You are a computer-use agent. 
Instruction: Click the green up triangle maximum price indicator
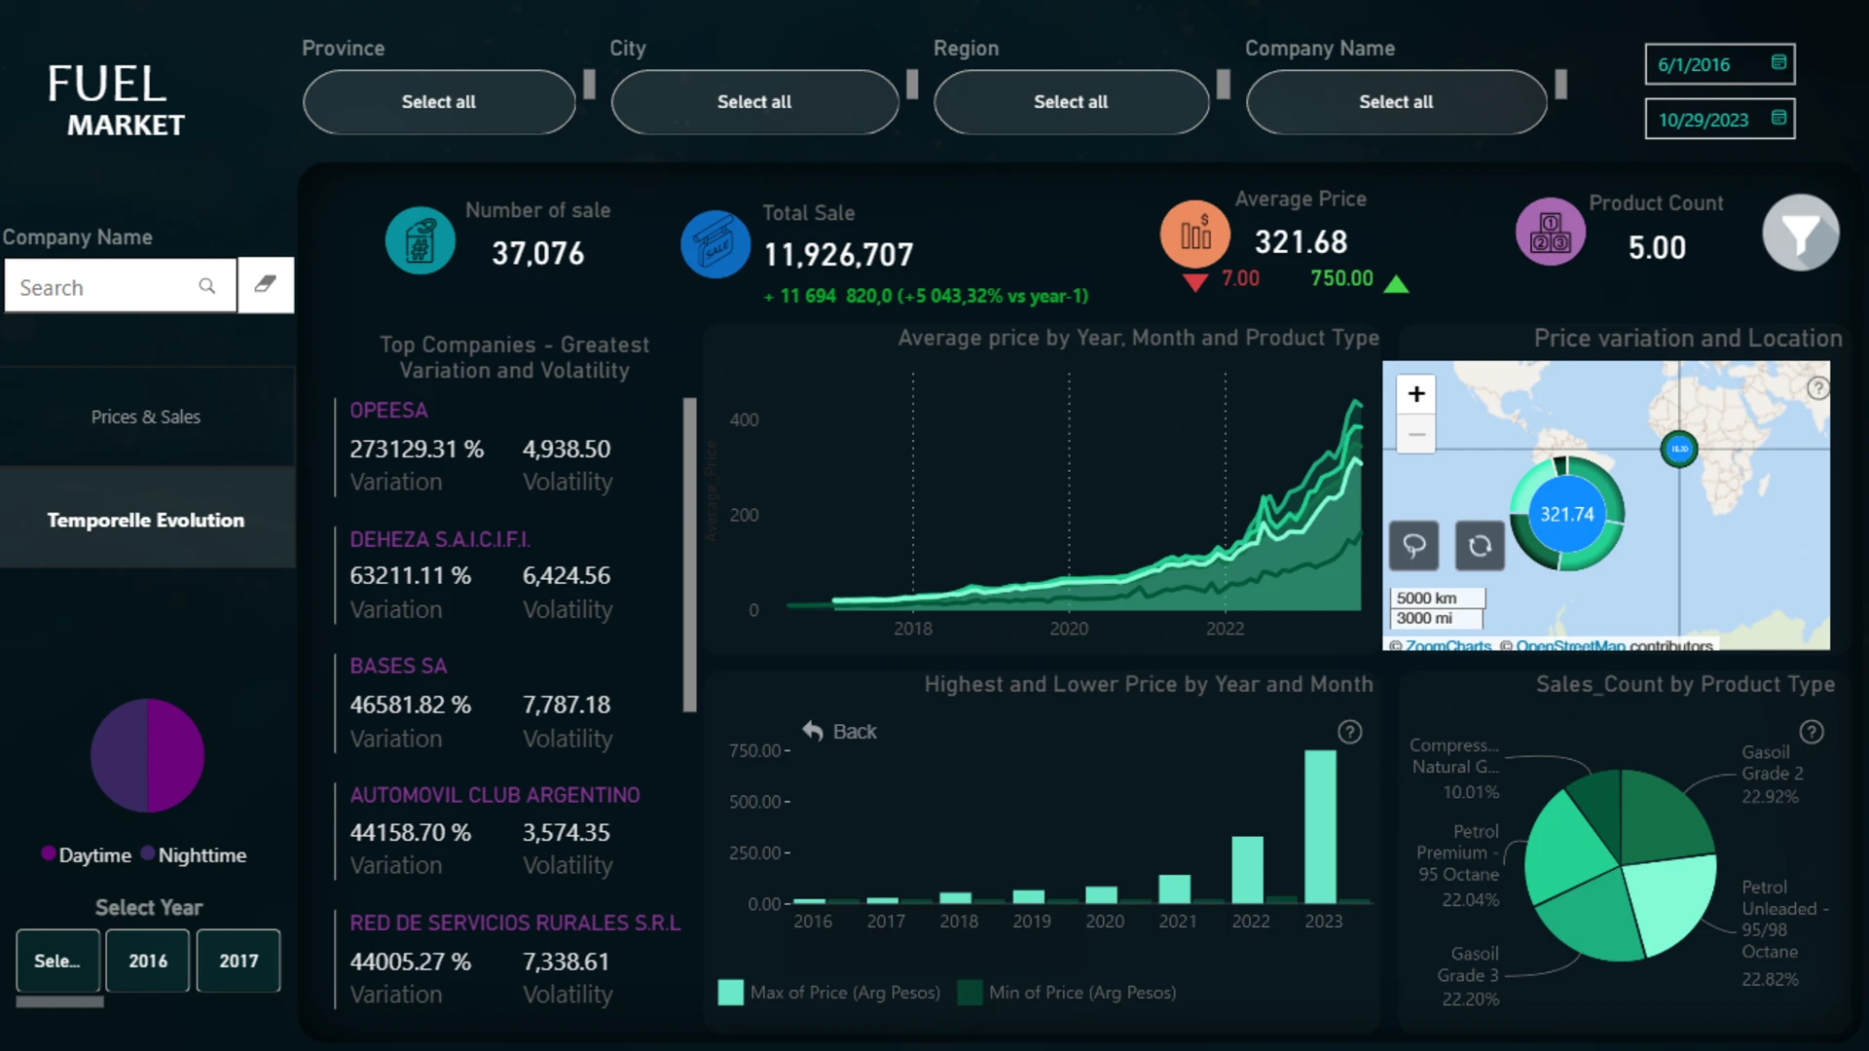point(1396,283)
